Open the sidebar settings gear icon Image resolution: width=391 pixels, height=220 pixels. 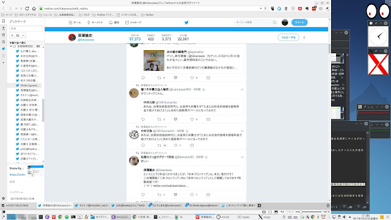[3, 199]
